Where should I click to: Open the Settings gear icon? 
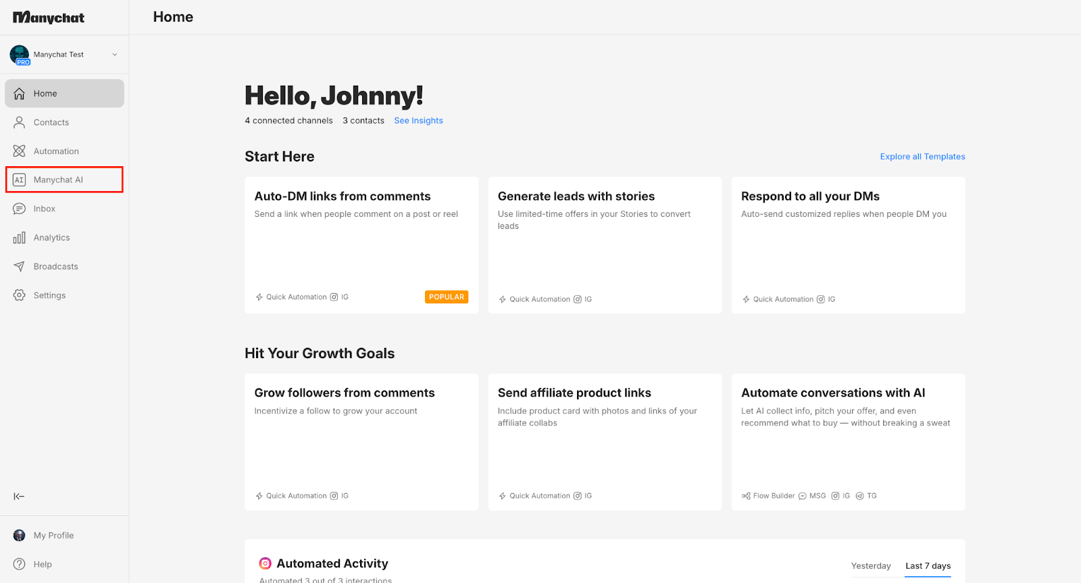coord(20,295)
